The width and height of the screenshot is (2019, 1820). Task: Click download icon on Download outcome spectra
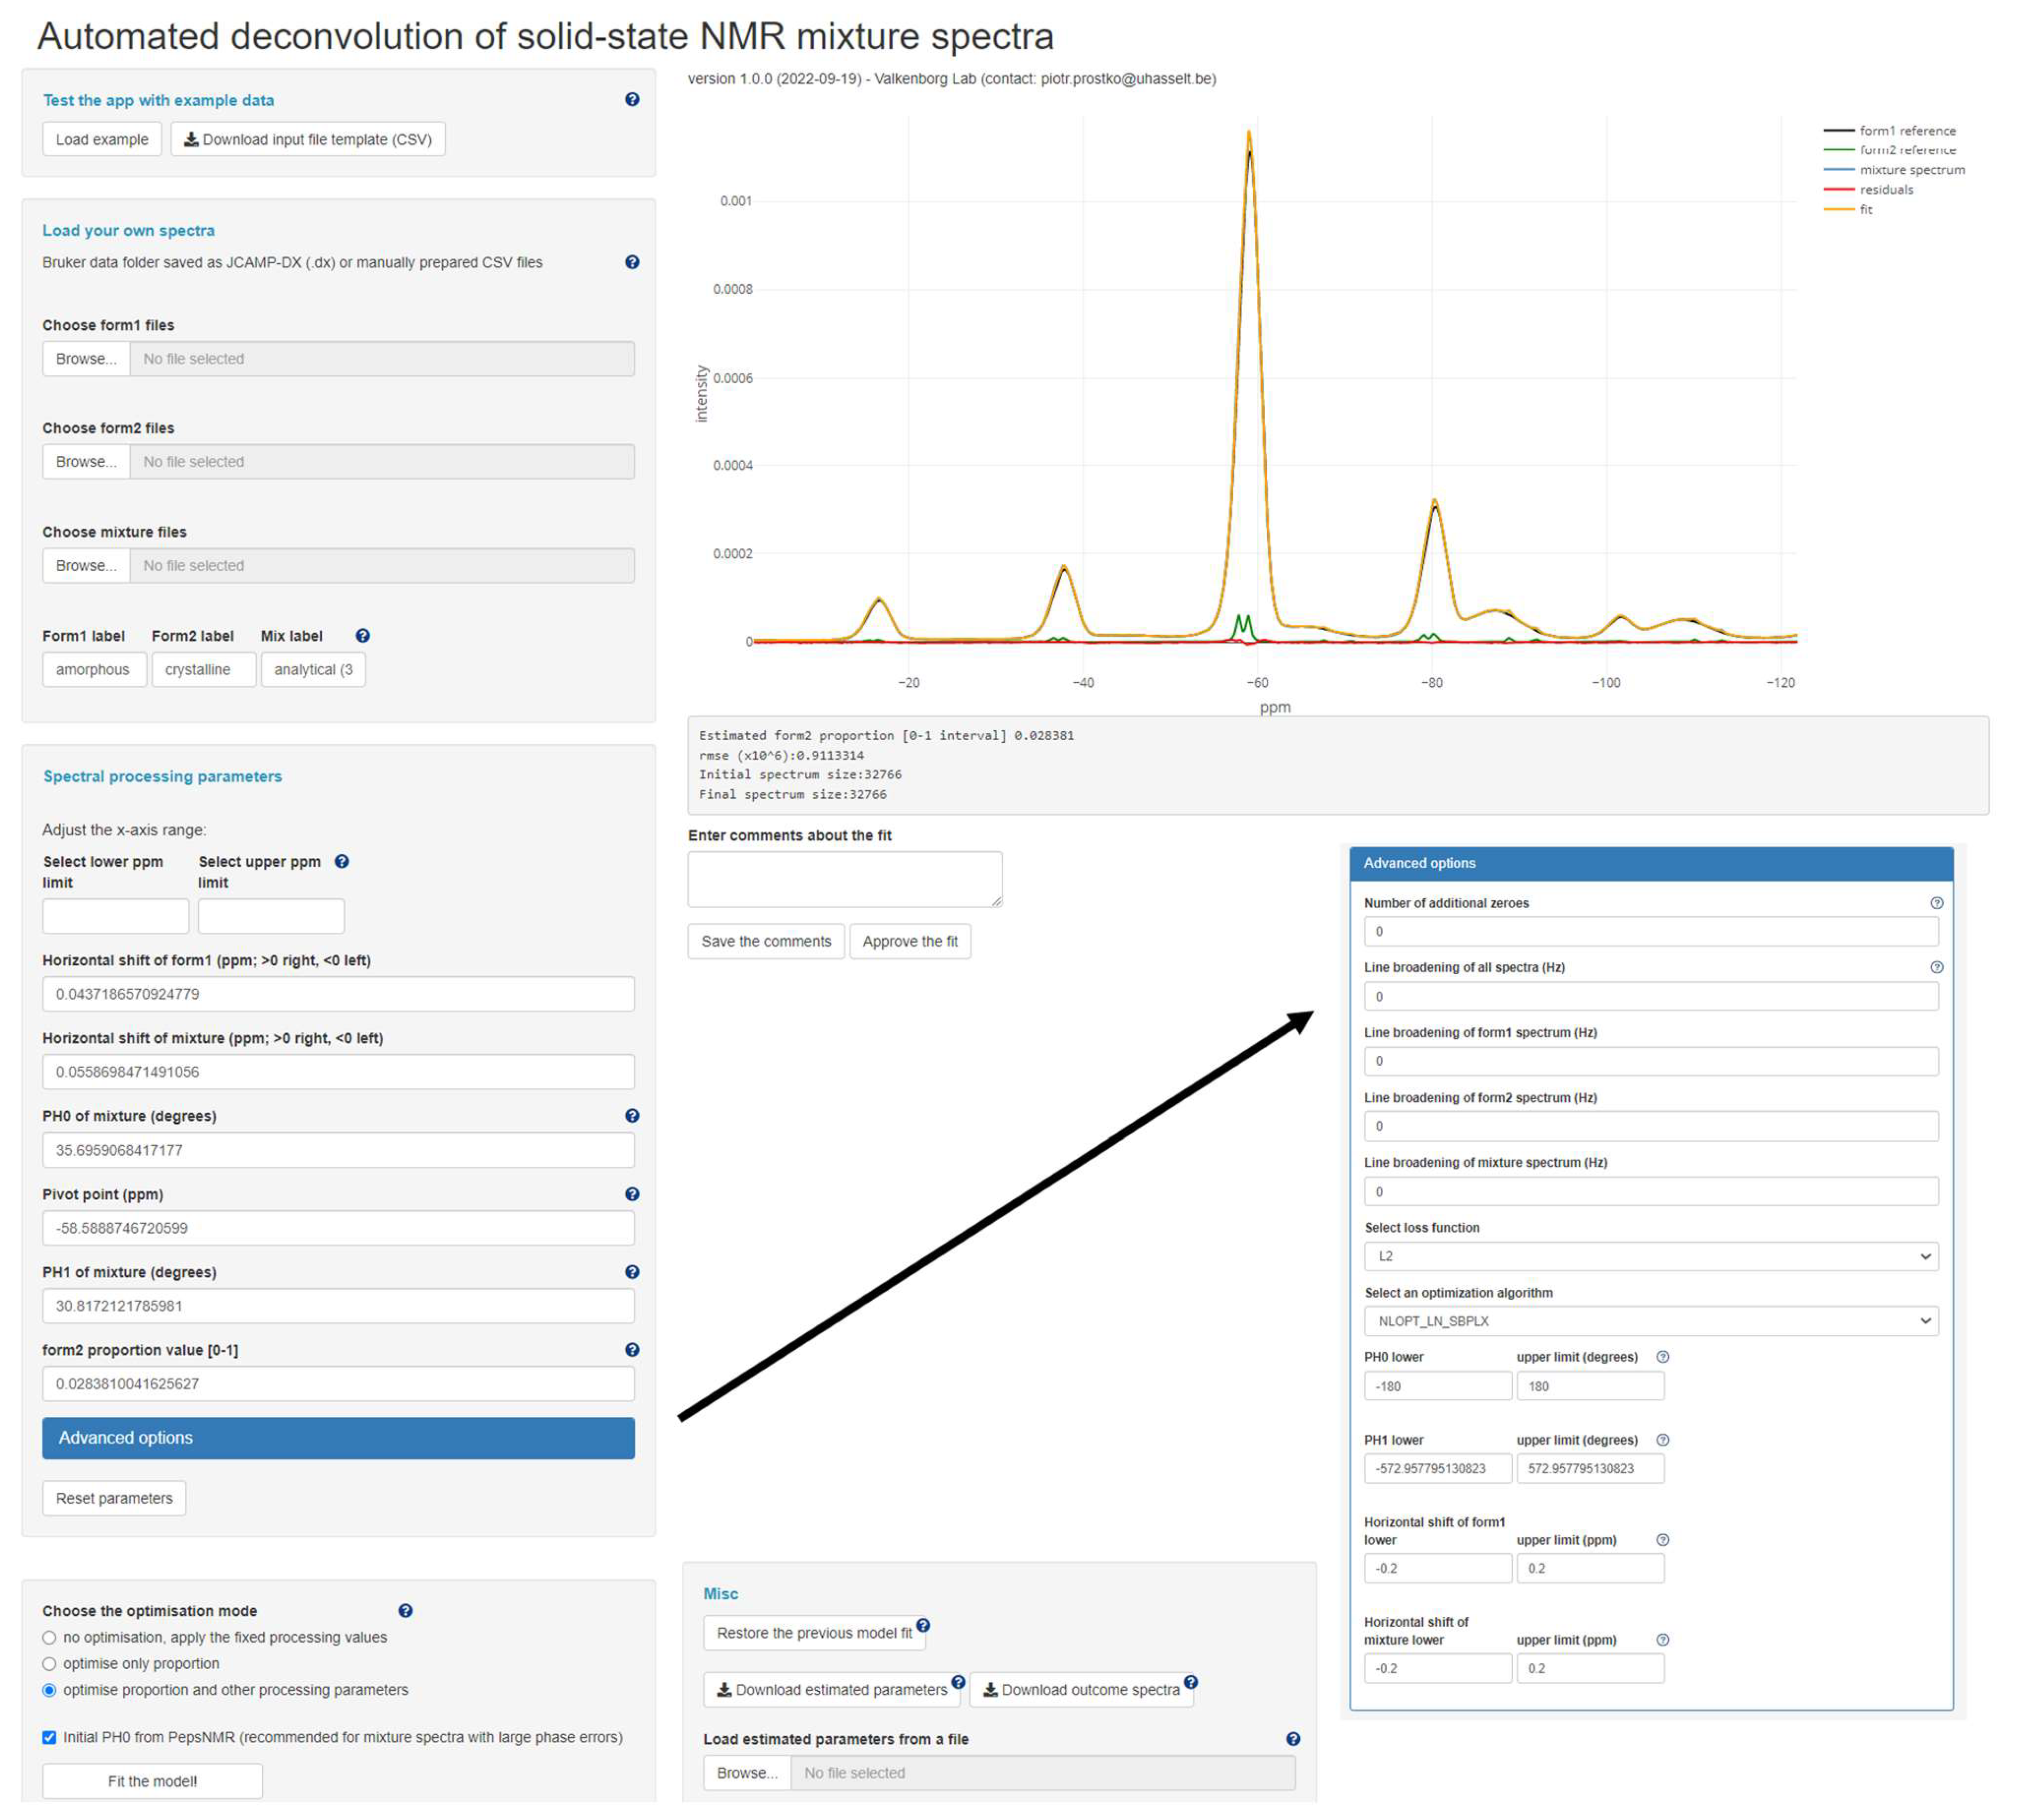pos(990,1690)
